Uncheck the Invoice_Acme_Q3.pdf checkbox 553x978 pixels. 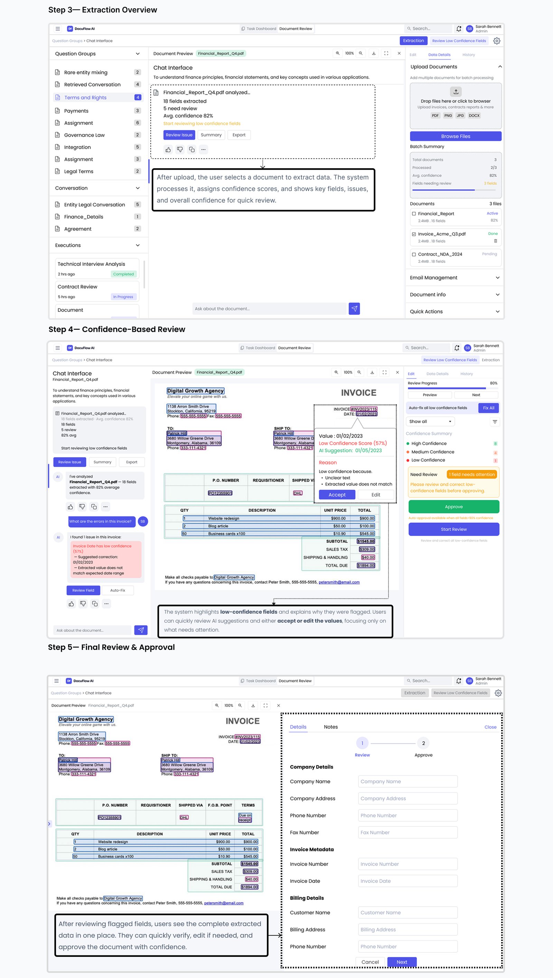click(x=414, y=234)
